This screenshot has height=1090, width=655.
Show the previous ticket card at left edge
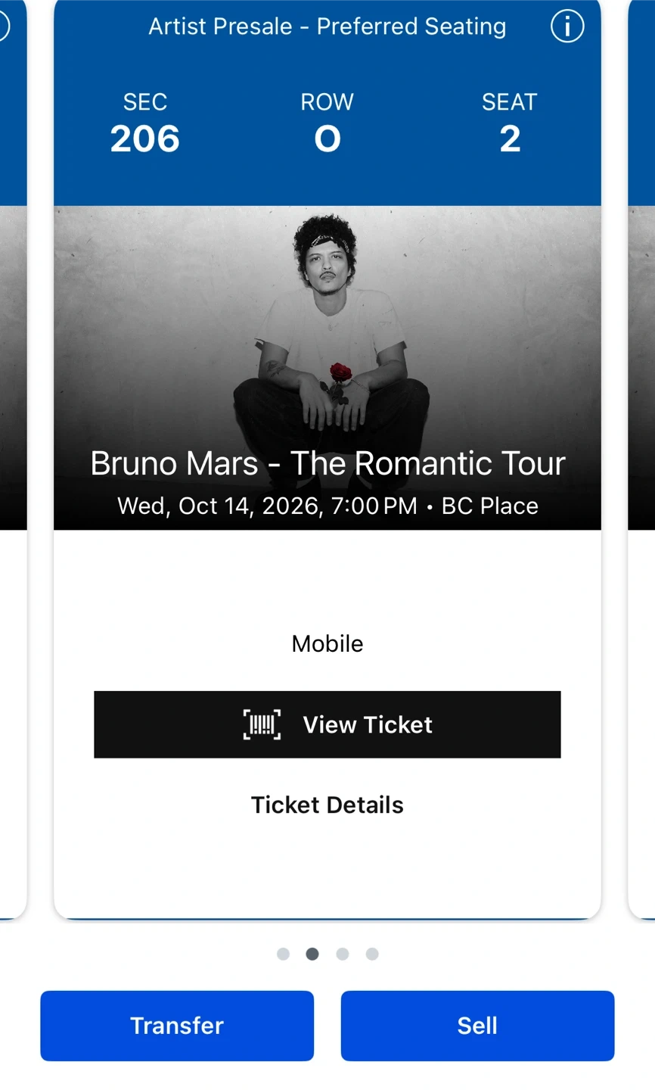tap(12, 454)
